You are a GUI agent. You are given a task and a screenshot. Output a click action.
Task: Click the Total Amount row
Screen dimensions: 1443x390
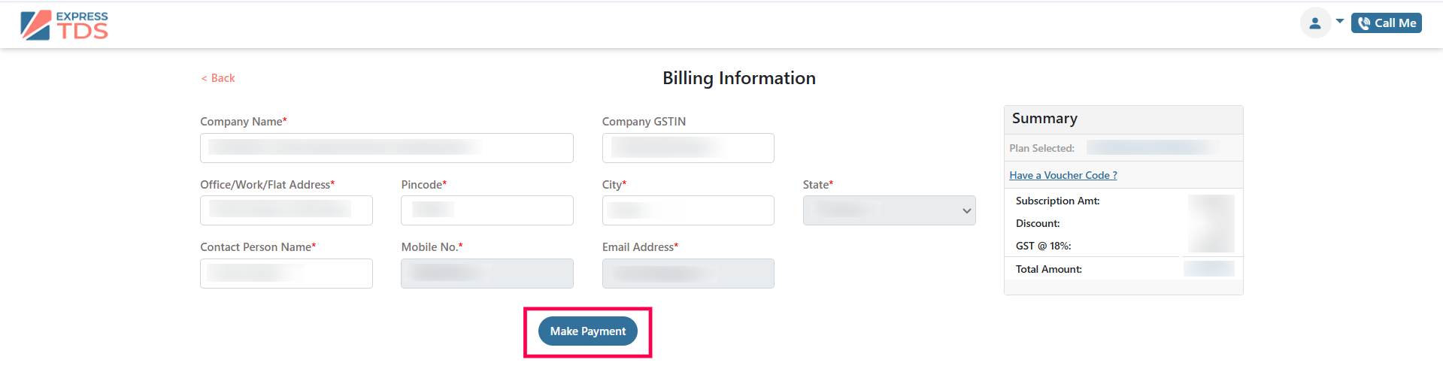point(1123,269)
